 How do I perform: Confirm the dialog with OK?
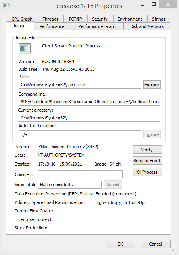[120, 244]
